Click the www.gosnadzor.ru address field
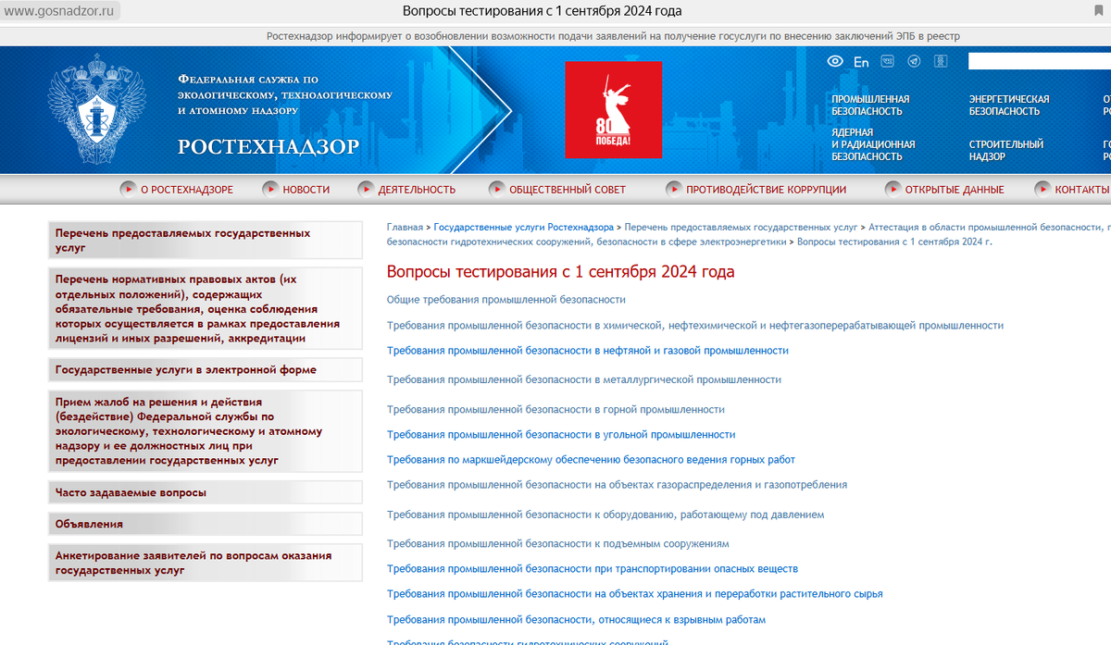The height and width of the screenshot is (645, 1111). coord(61,11)
